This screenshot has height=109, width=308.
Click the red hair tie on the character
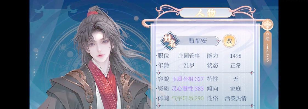tap(93, 13)
